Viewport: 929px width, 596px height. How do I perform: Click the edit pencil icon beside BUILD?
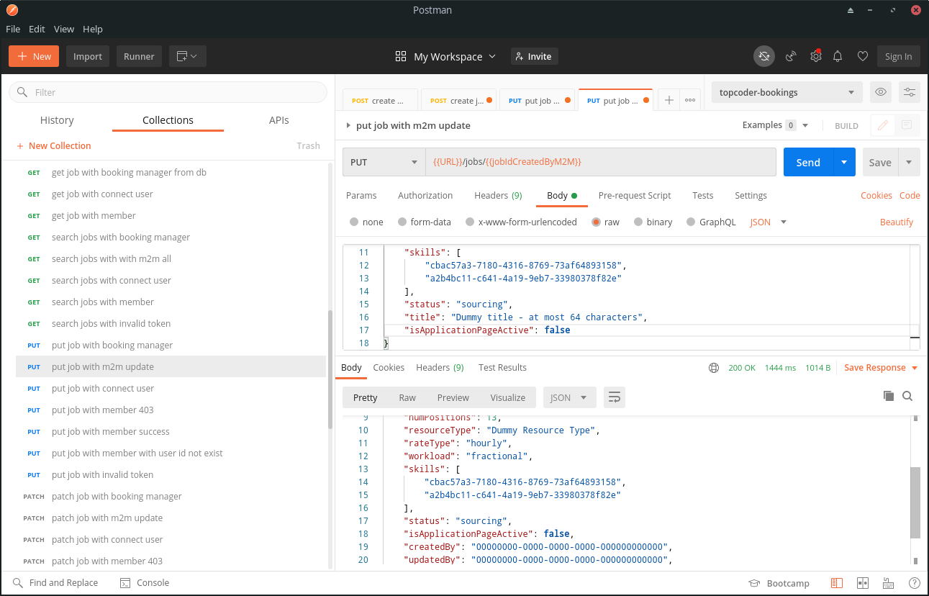coord(882,125)
